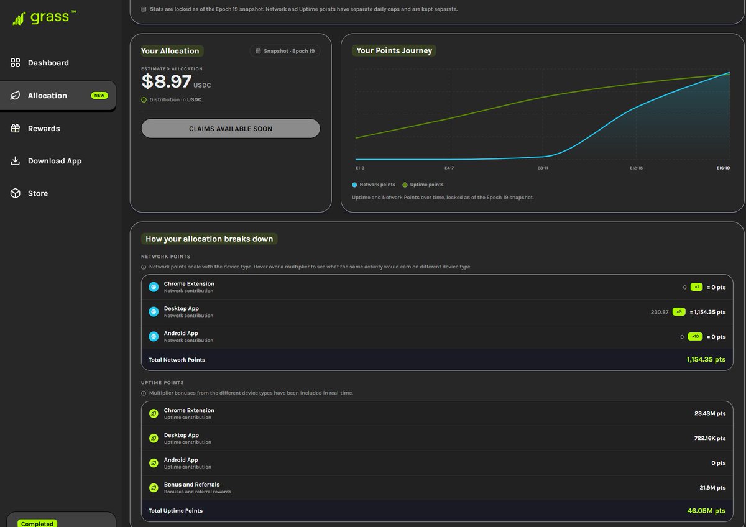This screenshot has height=527, width=746.
Task: Click the $8.97 estimated allocation value
Action: tap(166, 81)
